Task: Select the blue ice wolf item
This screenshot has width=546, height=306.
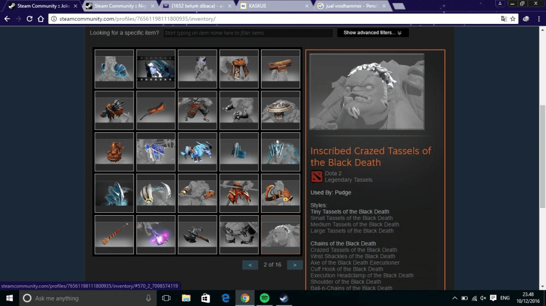Action: [x=198, y=151]
